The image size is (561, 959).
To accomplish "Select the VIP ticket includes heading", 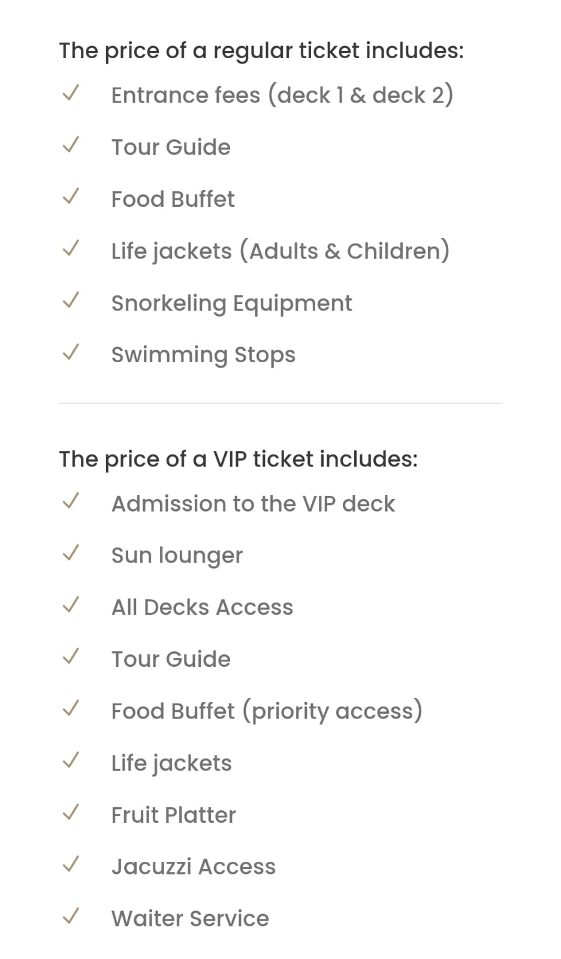I will (238, 459).
